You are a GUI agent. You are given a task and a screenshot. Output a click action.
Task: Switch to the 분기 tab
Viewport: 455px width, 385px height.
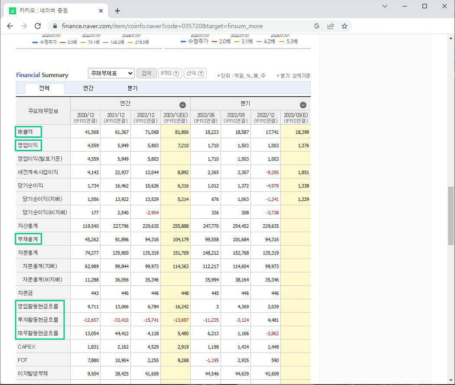pos(132,88)
